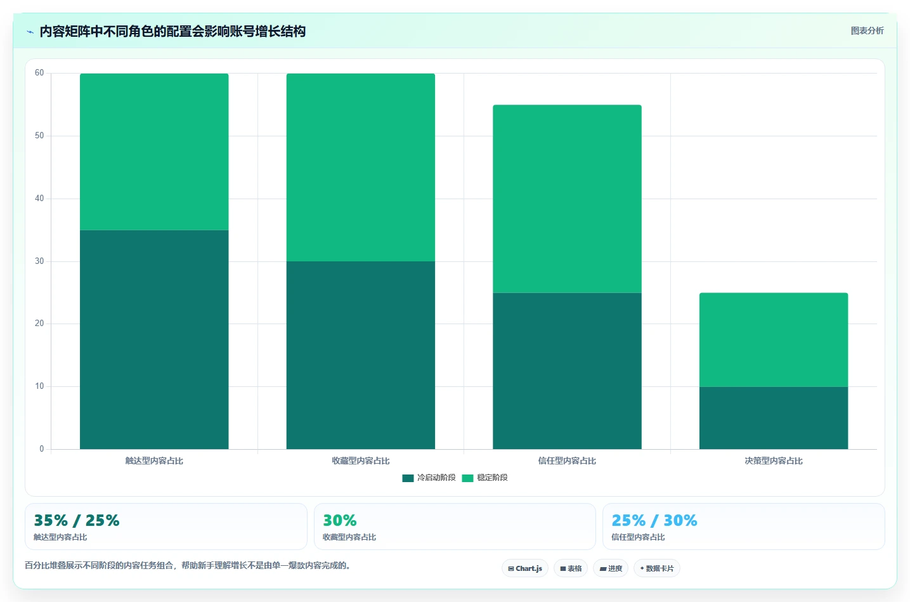Screen dimensions: 910x602
Task: Click light green bar segment for 信任型内容占比
Action: click(x=567, y=199)
